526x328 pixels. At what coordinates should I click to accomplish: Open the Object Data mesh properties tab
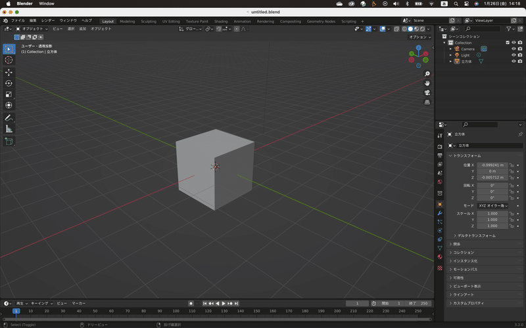(440, 248)
